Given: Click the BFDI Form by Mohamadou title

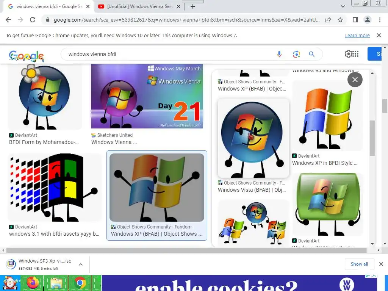Looking at the screenshot, I should click(x=44, y=142).
